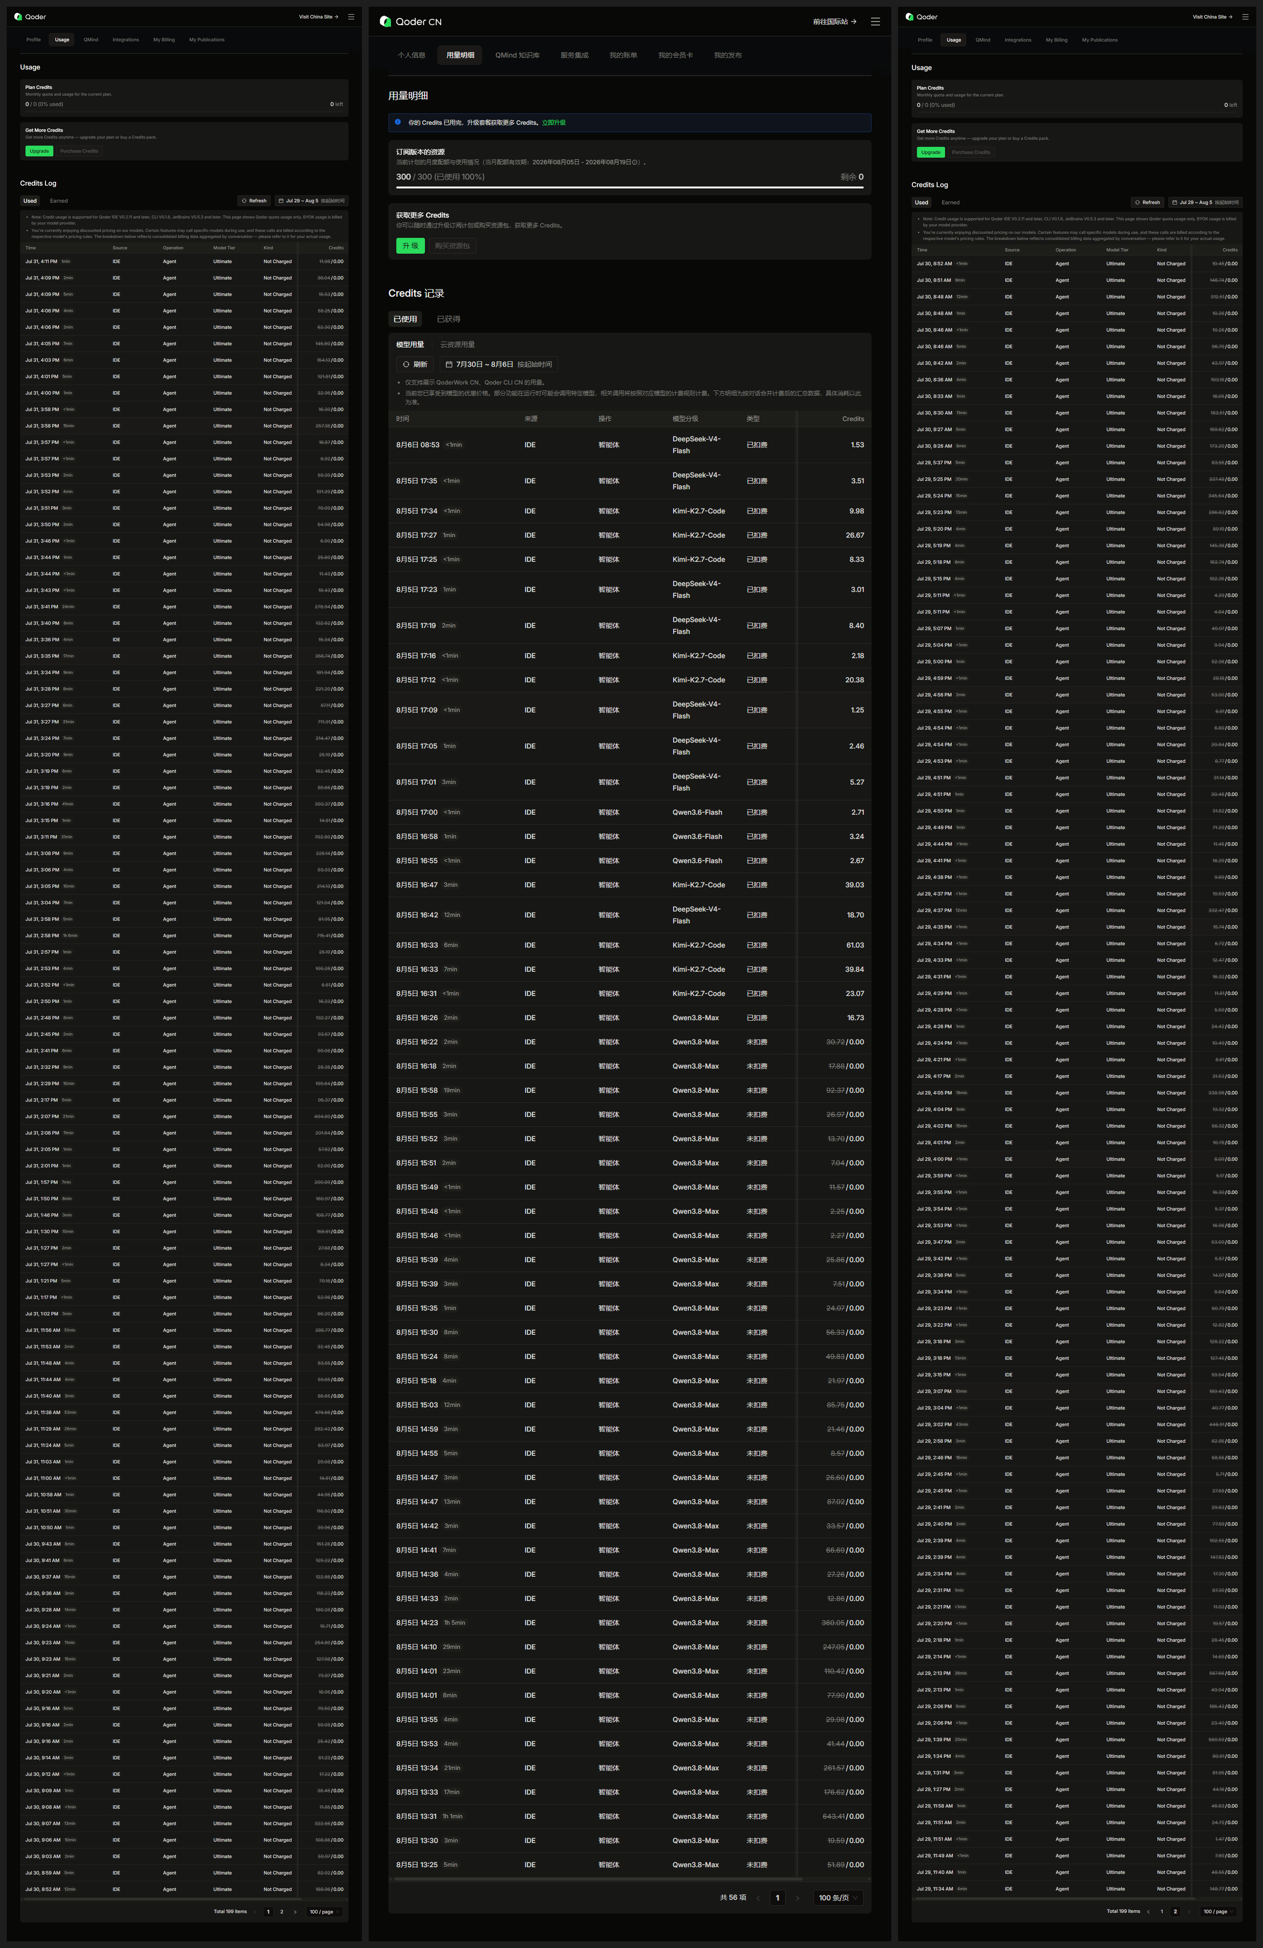The width and height of the screenshot is (1263, 1948).
Task: Click Upgrade button in left panel
Action: click(x=39, y=151)
